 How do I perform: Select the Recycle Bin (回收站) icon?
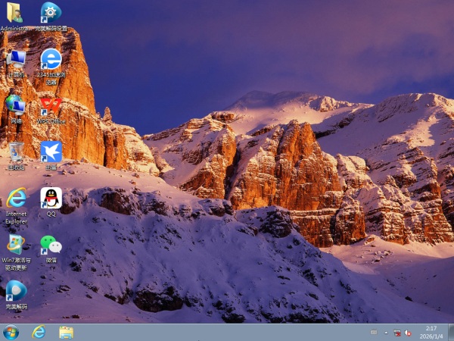[x=15, y=152]
